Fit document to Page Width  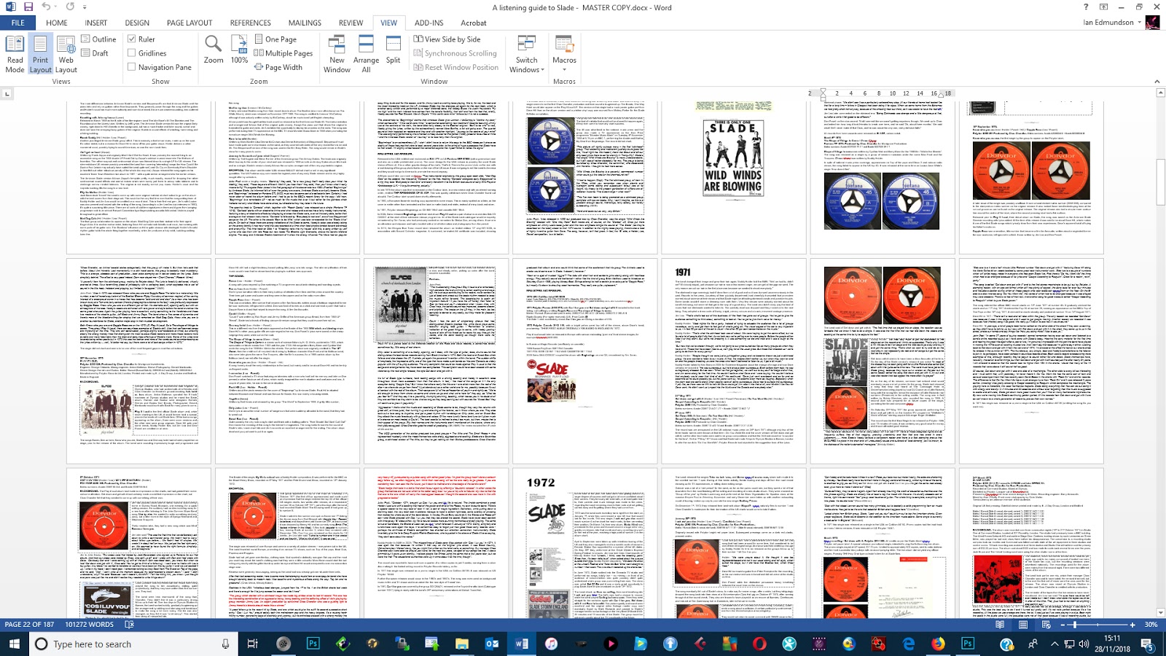click(278, 67)
